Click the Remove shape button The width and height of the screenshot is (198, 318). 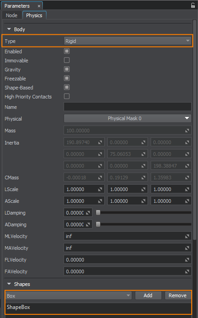[178, 295]
